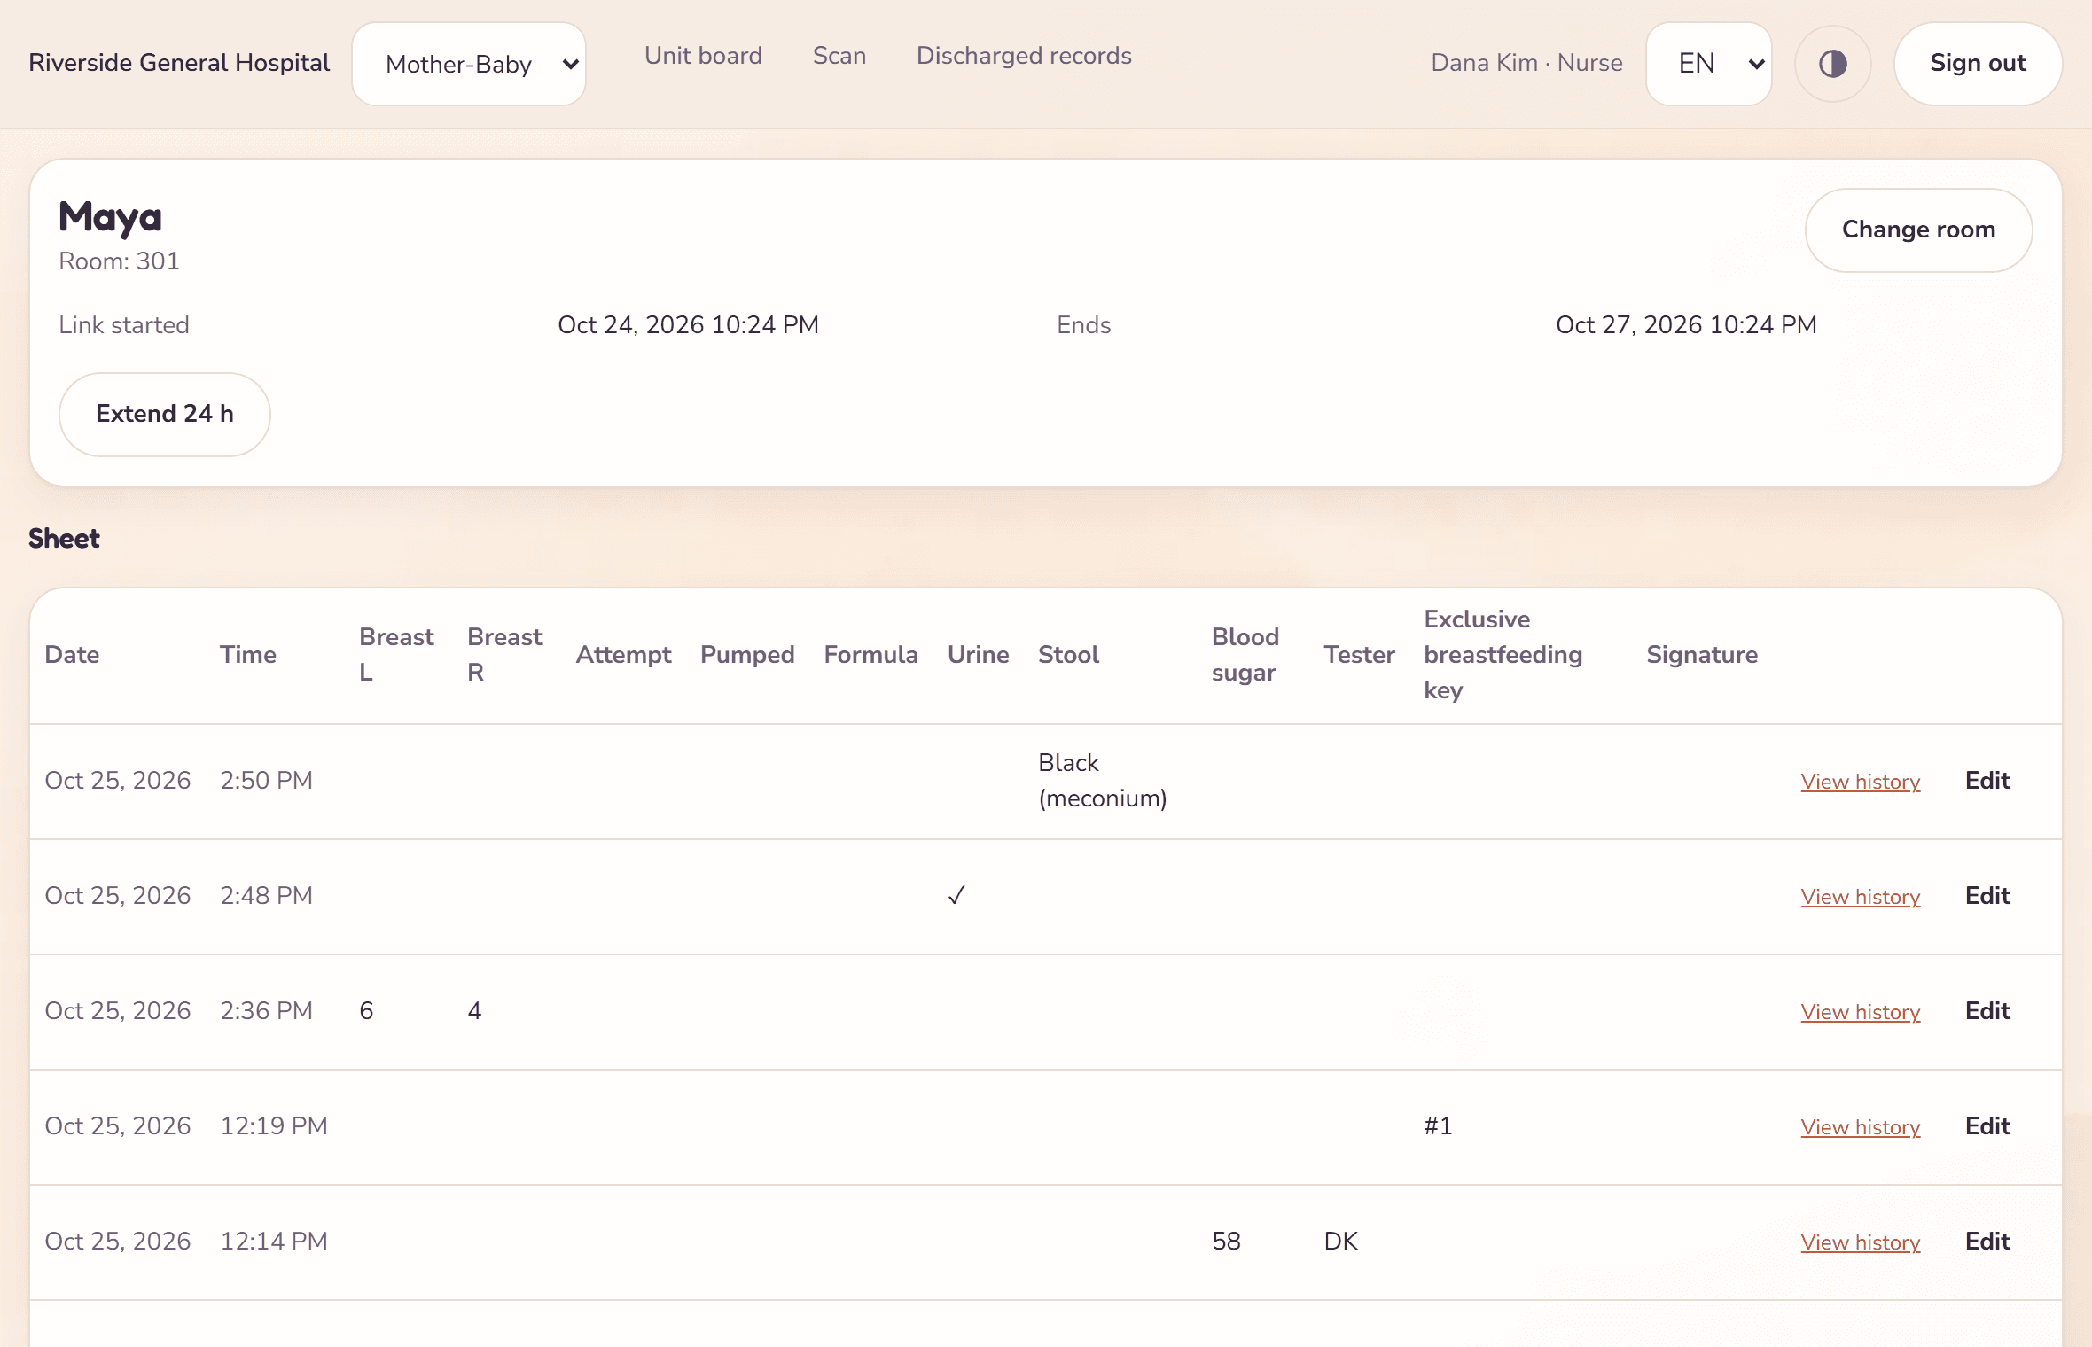Edit the 12:14 PM blood sugar entry

(x=1987, y=1242)
